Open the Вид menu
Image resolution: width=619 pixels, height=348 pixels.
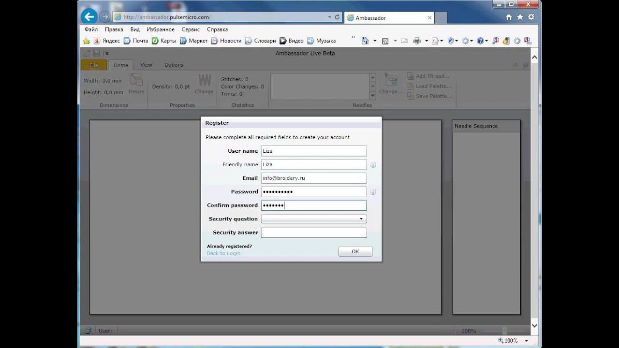[x=135, y=29]
